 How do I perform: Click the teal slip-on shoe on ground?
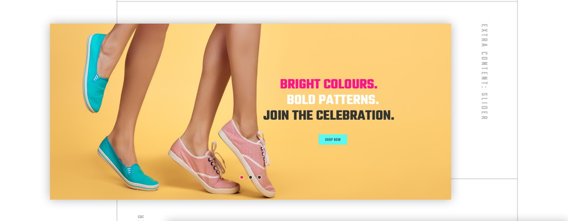[127, 165]
